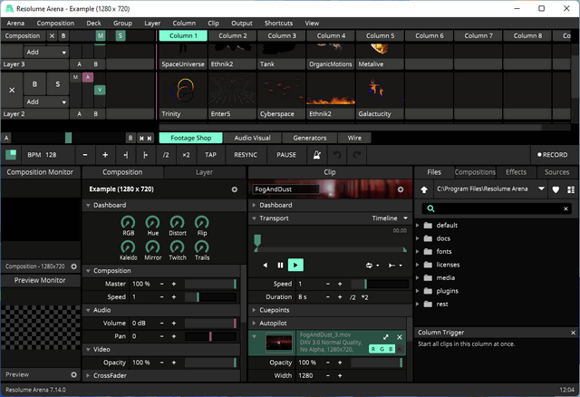Open the Clip panel settings gear

tap(401, 189)
